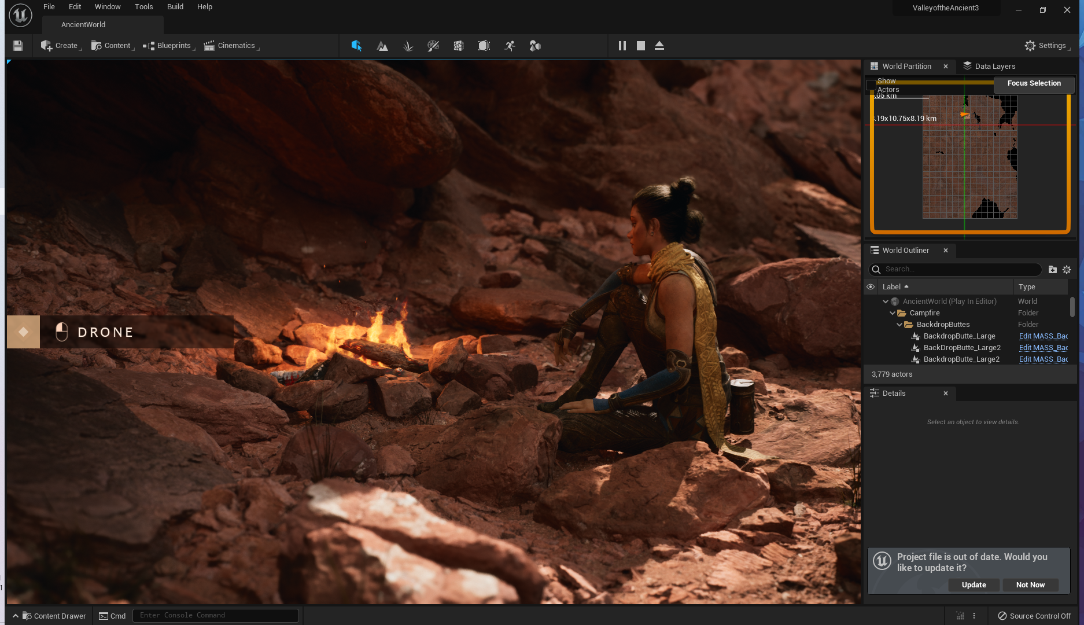
Task: Close the World Partition tab
Action: click(946, 67)
